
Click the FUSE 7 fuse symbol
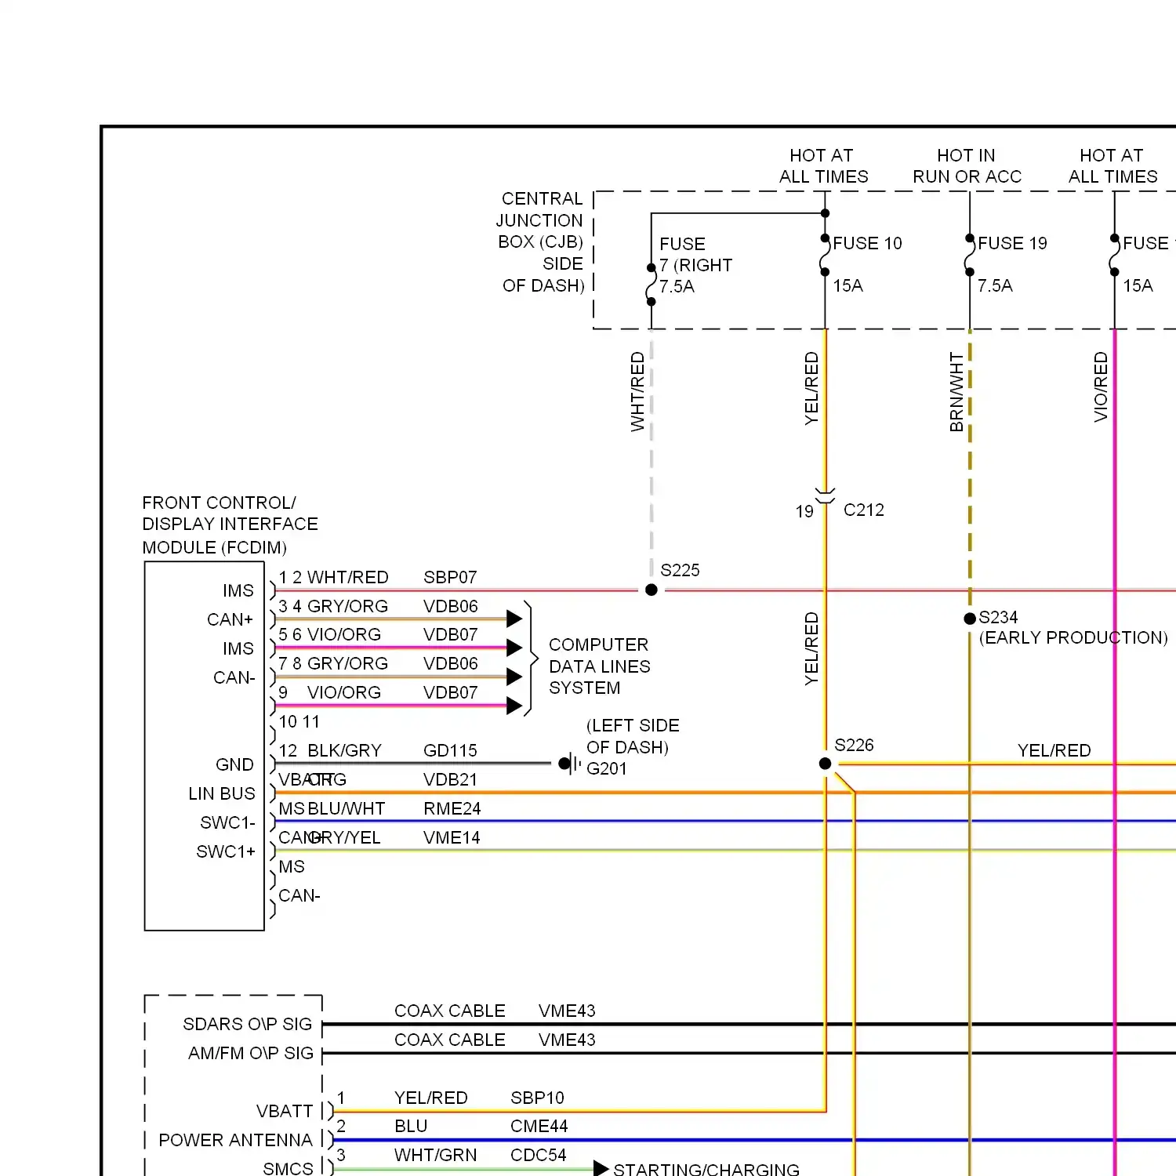point(651,285)
